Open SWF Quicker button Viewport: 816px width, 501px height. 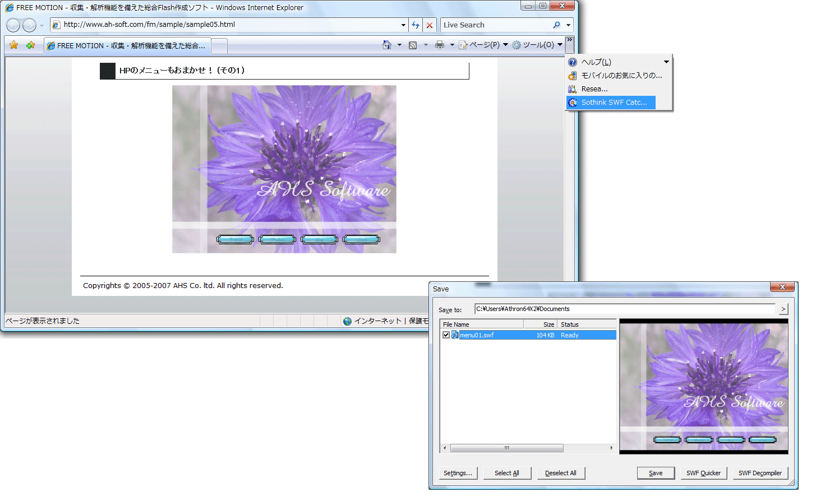tap(704, 473)
